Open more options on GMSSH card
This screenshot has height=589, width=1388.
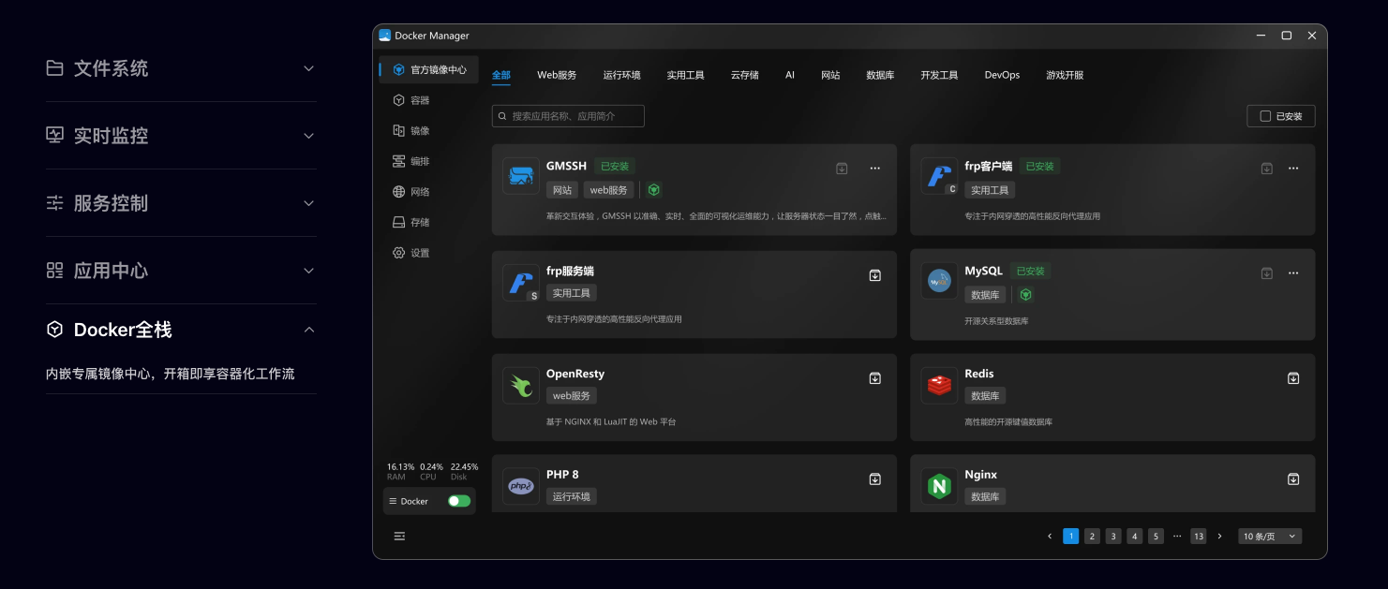click(x=874, y=169)
